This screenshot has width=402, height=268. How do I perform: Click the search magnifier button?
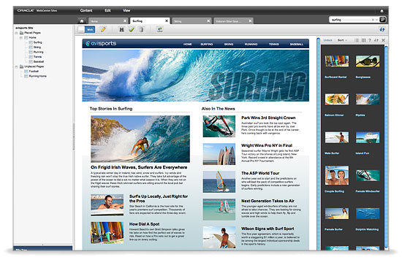382,20
